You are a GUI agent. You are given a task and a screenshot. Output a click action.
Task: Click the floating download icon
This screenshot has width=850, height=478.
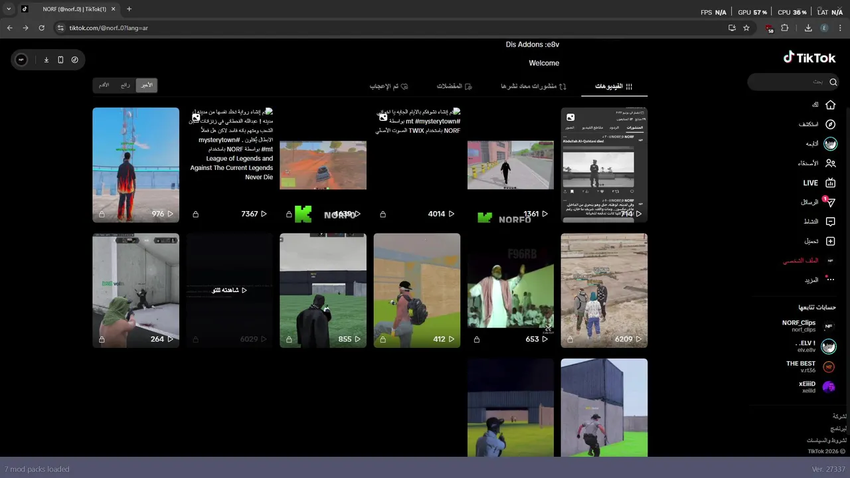(46, 60)
